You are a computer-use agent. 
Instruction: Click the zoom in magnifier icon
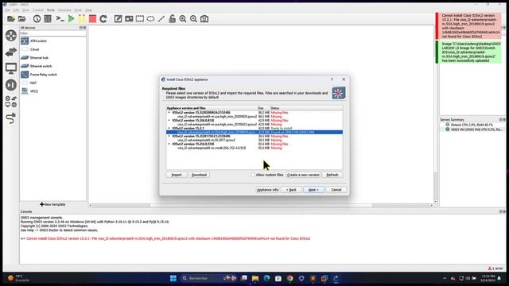[x=183, y=19]
